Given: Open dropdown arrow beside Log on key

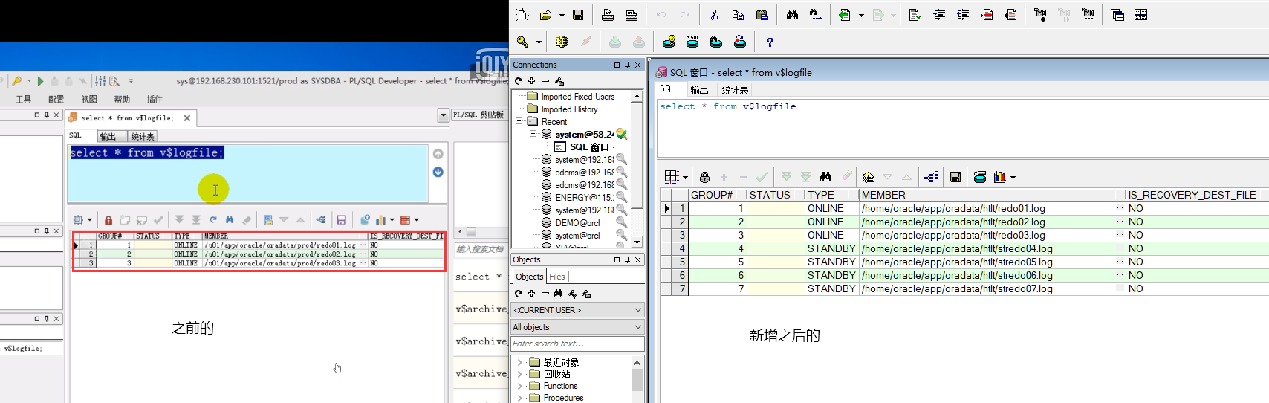Looking at the screenshot, I should point(539,42).
